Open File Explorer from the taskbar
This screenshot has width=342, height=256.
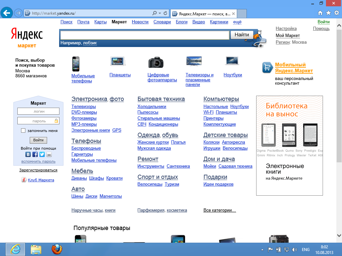36,249
